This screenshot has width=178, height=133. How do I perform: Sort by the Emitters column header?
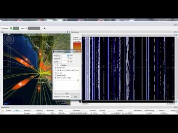(x=9, y=110)
